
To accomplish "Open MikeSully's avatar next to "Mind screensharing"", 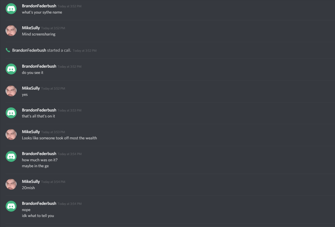I will [11, 31].
